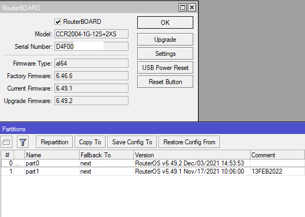Click the comment icon in Partitions toolbar

[7, 142]
